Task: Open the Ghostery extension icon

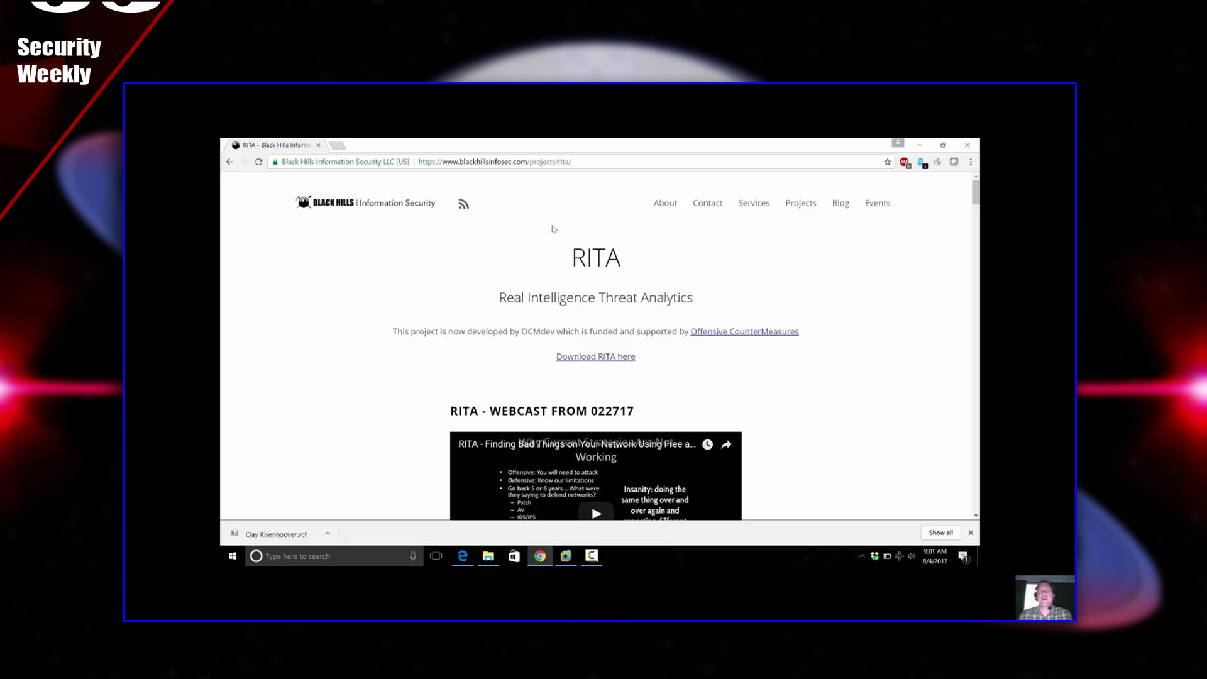Action: pos(922,163)
